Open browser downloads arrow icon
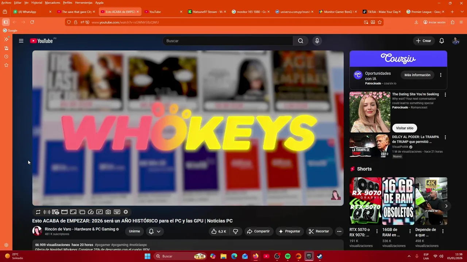Viewport: 467px width, 262px height. [x=416, y=22]
